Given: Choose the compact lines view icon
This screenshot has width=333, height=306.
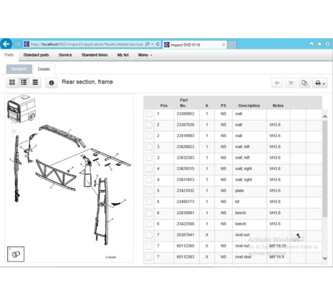Looking at the screenshot, I should click(x=36, y=82).
